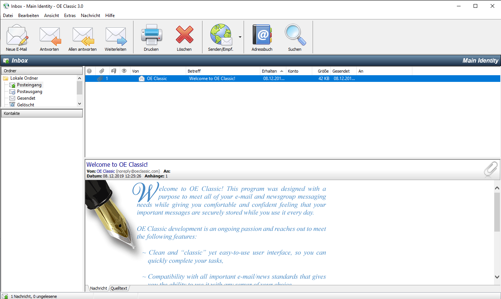Image resolution: width=501 pixels, height=299 pixels.
Task: Sort by the attachment paperclip column
Action: click(101, 71)
